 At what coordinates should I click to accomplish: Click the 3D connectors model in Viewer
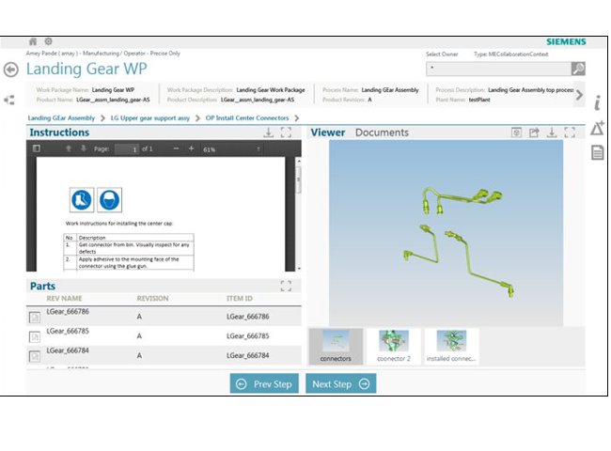[x=460, y=241]
